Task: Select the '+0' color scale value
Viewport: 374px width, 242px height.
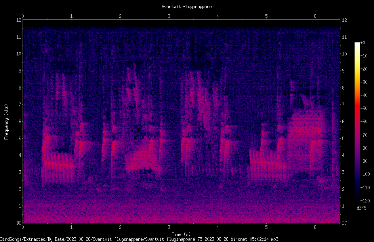Action: (363, 43)
